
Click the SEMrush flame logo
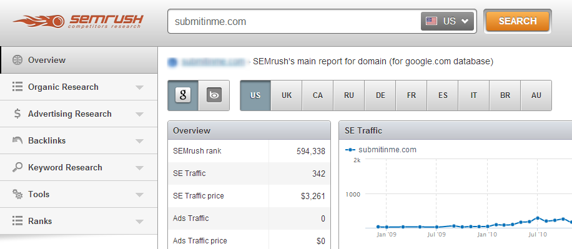pyautogui.click(x=78, y=21)
